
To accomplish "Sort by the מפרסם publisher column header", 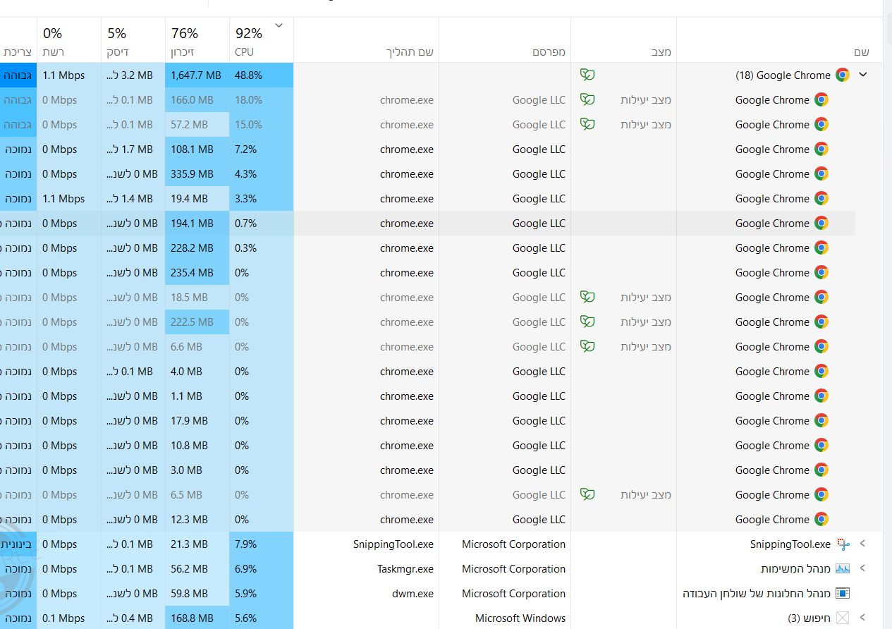I will pyautogui.click(x=505, y=40).
